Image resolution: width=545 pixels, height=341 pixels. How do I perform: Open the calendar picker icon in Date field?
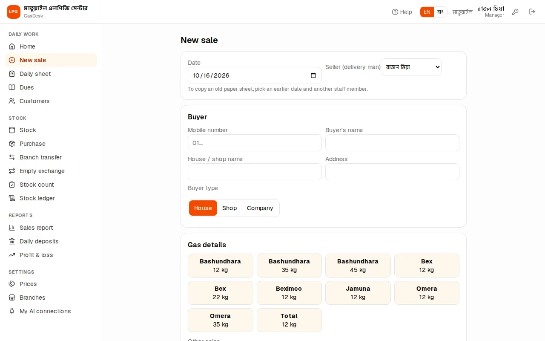click(x=313, y=75)
